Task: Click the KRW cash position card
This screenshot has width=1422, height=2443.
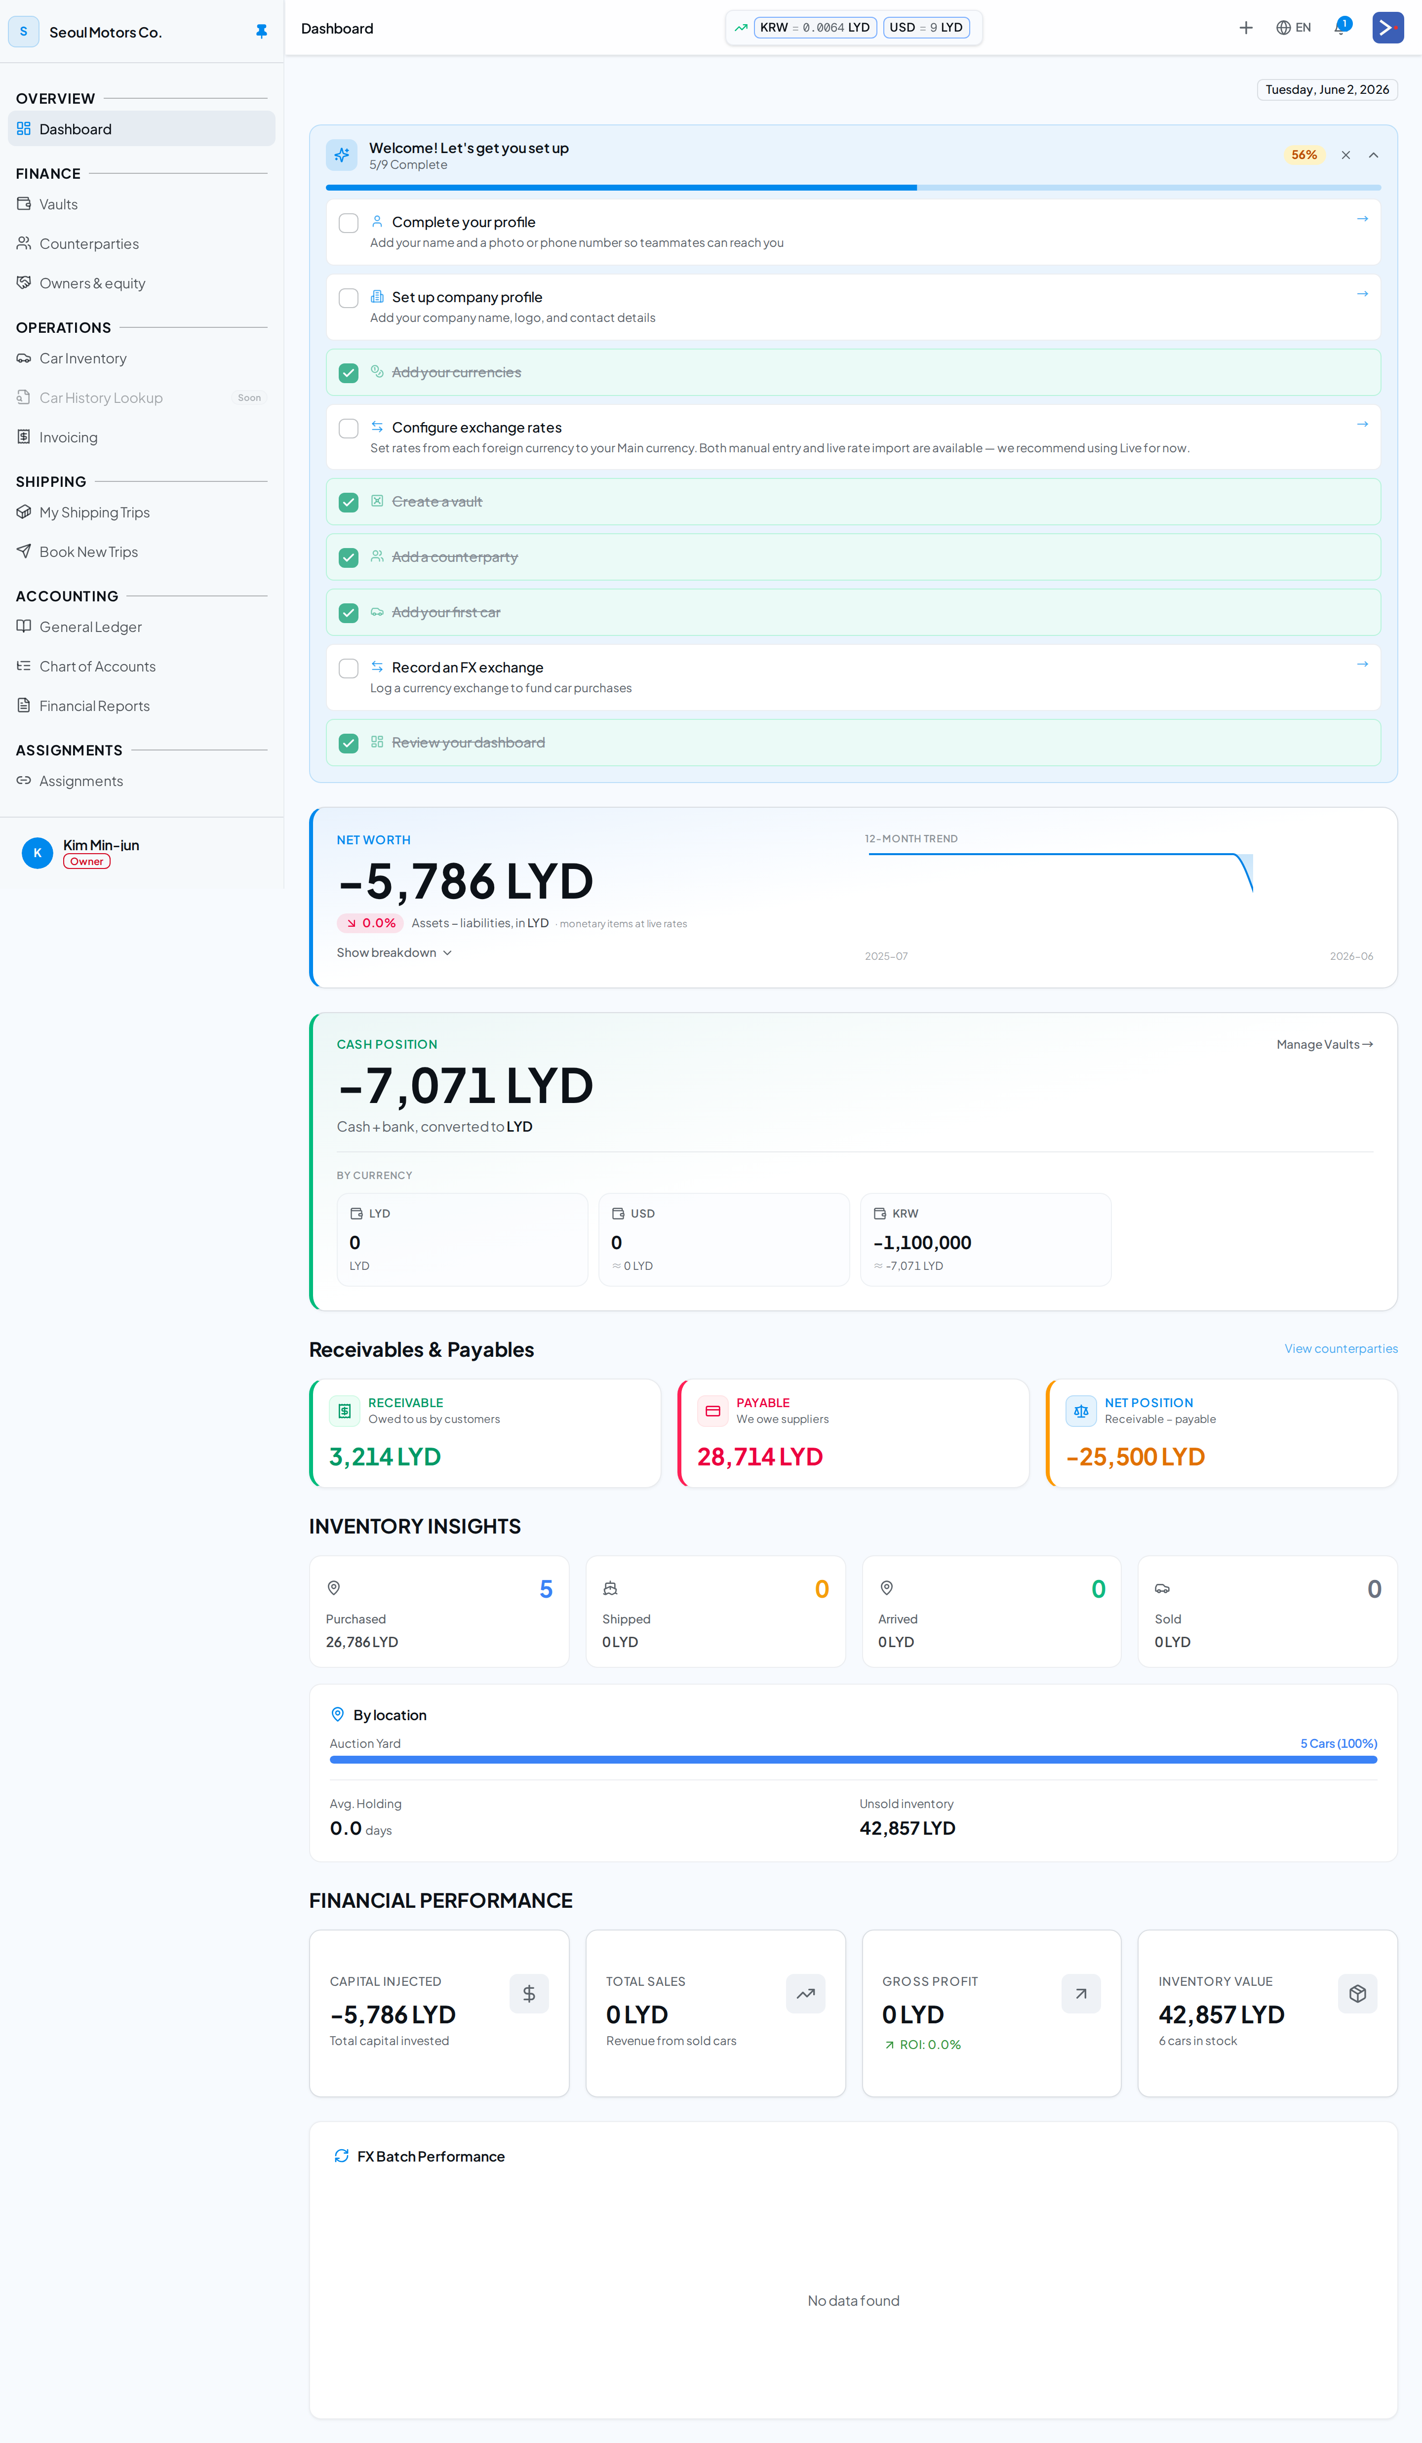Action: point(985,1240)
